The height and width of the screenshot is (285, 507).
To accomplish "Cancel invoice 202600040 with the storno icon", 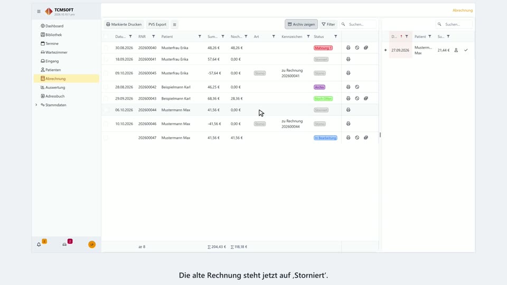I will [x=357, y=48].
